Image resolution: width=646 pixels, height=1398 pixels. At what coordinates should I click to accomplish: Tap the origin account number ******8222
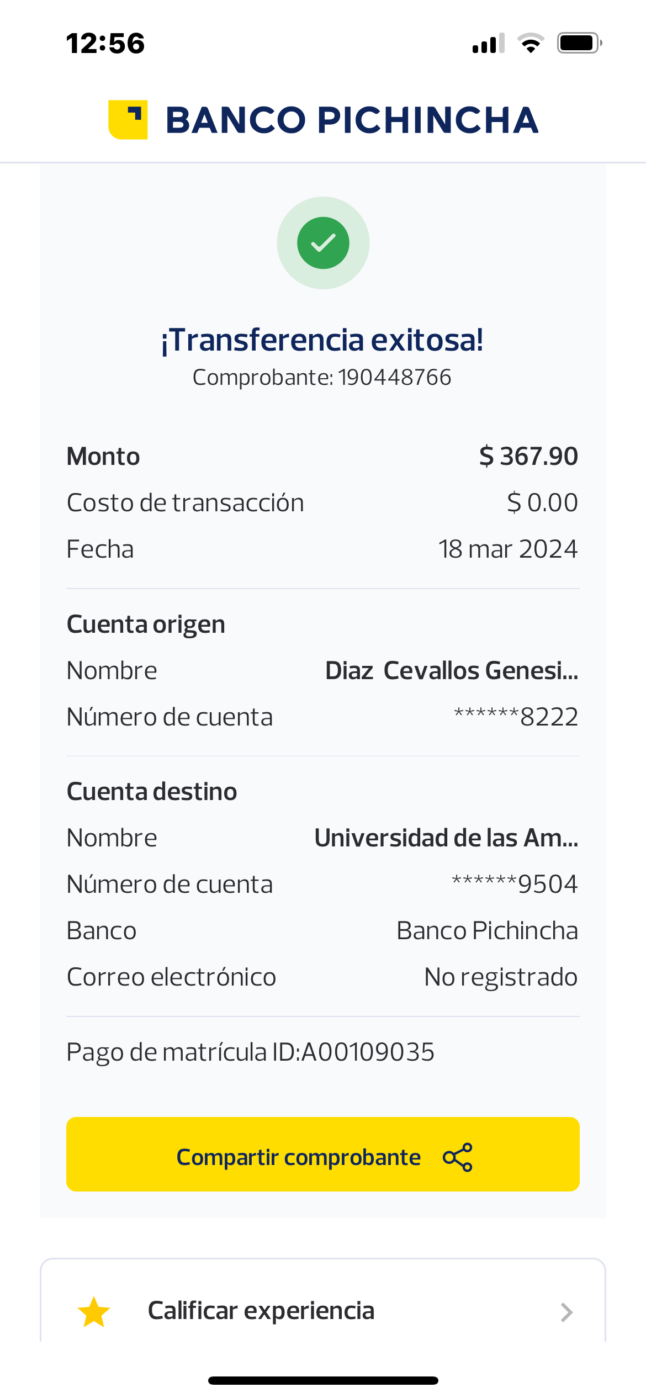[x=516, y=717]
